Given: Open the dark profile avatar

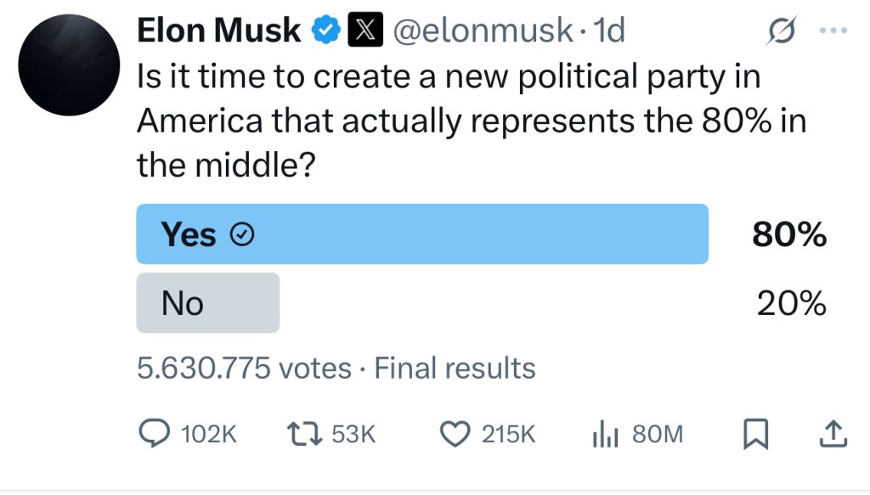Looking at the screenshot, I should [x=69, y=65].
